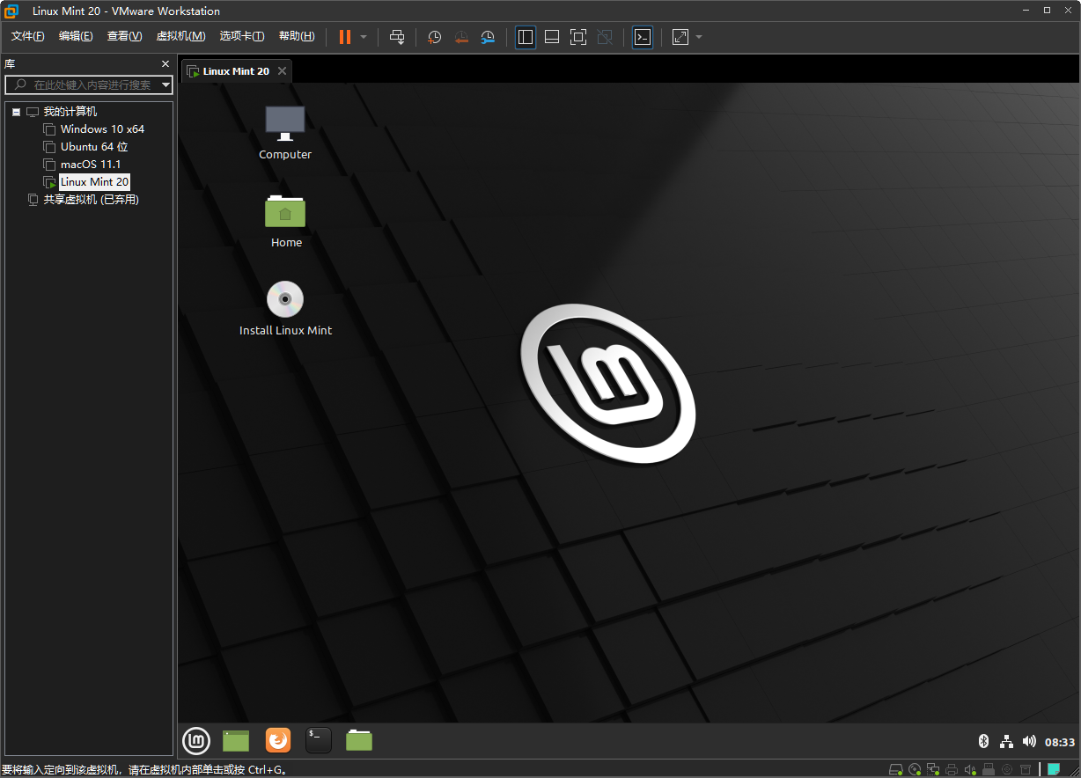Click the Bluetooth tray icon

[x=984, y=741]
